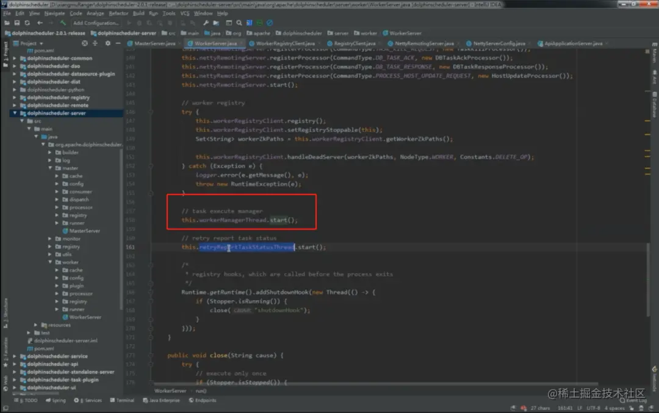Image resolution: width=659 pixels, height=413 pixels.
Task: Click the lock read-only icon in status bar
Action: pyautogui.click(x=632, y=408)
